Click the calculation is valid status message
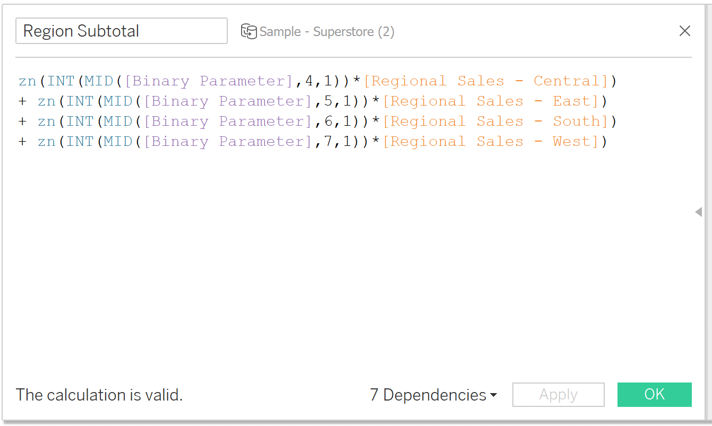 coord(99,395)
